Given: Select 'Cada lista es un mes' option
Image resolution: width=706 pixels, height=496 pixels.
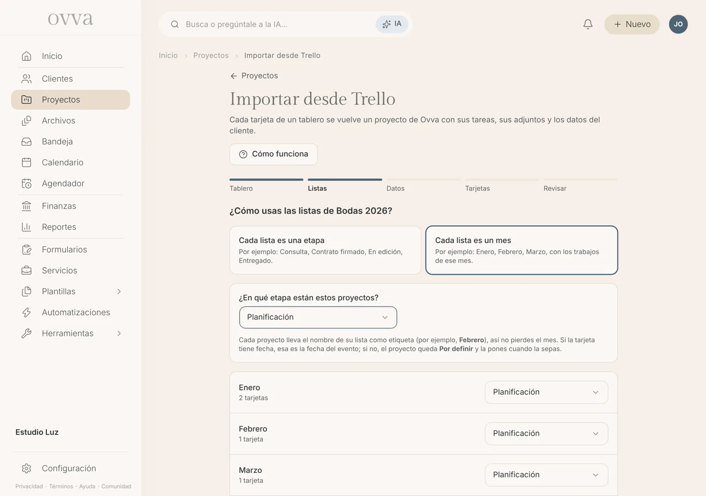Looking at the screenshot, I should tap(521, 250).
